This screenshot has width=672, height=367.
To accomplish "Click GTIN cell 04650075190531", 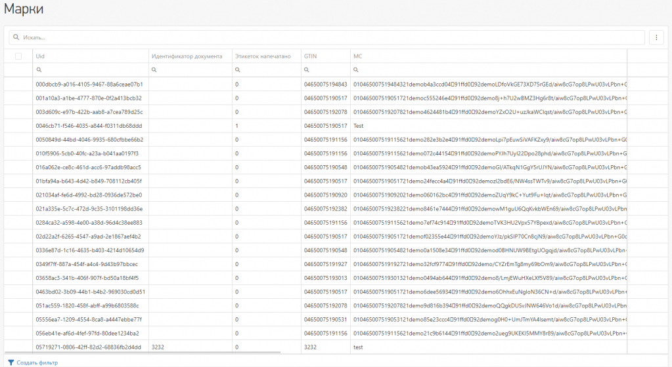I will pos(326,320).
